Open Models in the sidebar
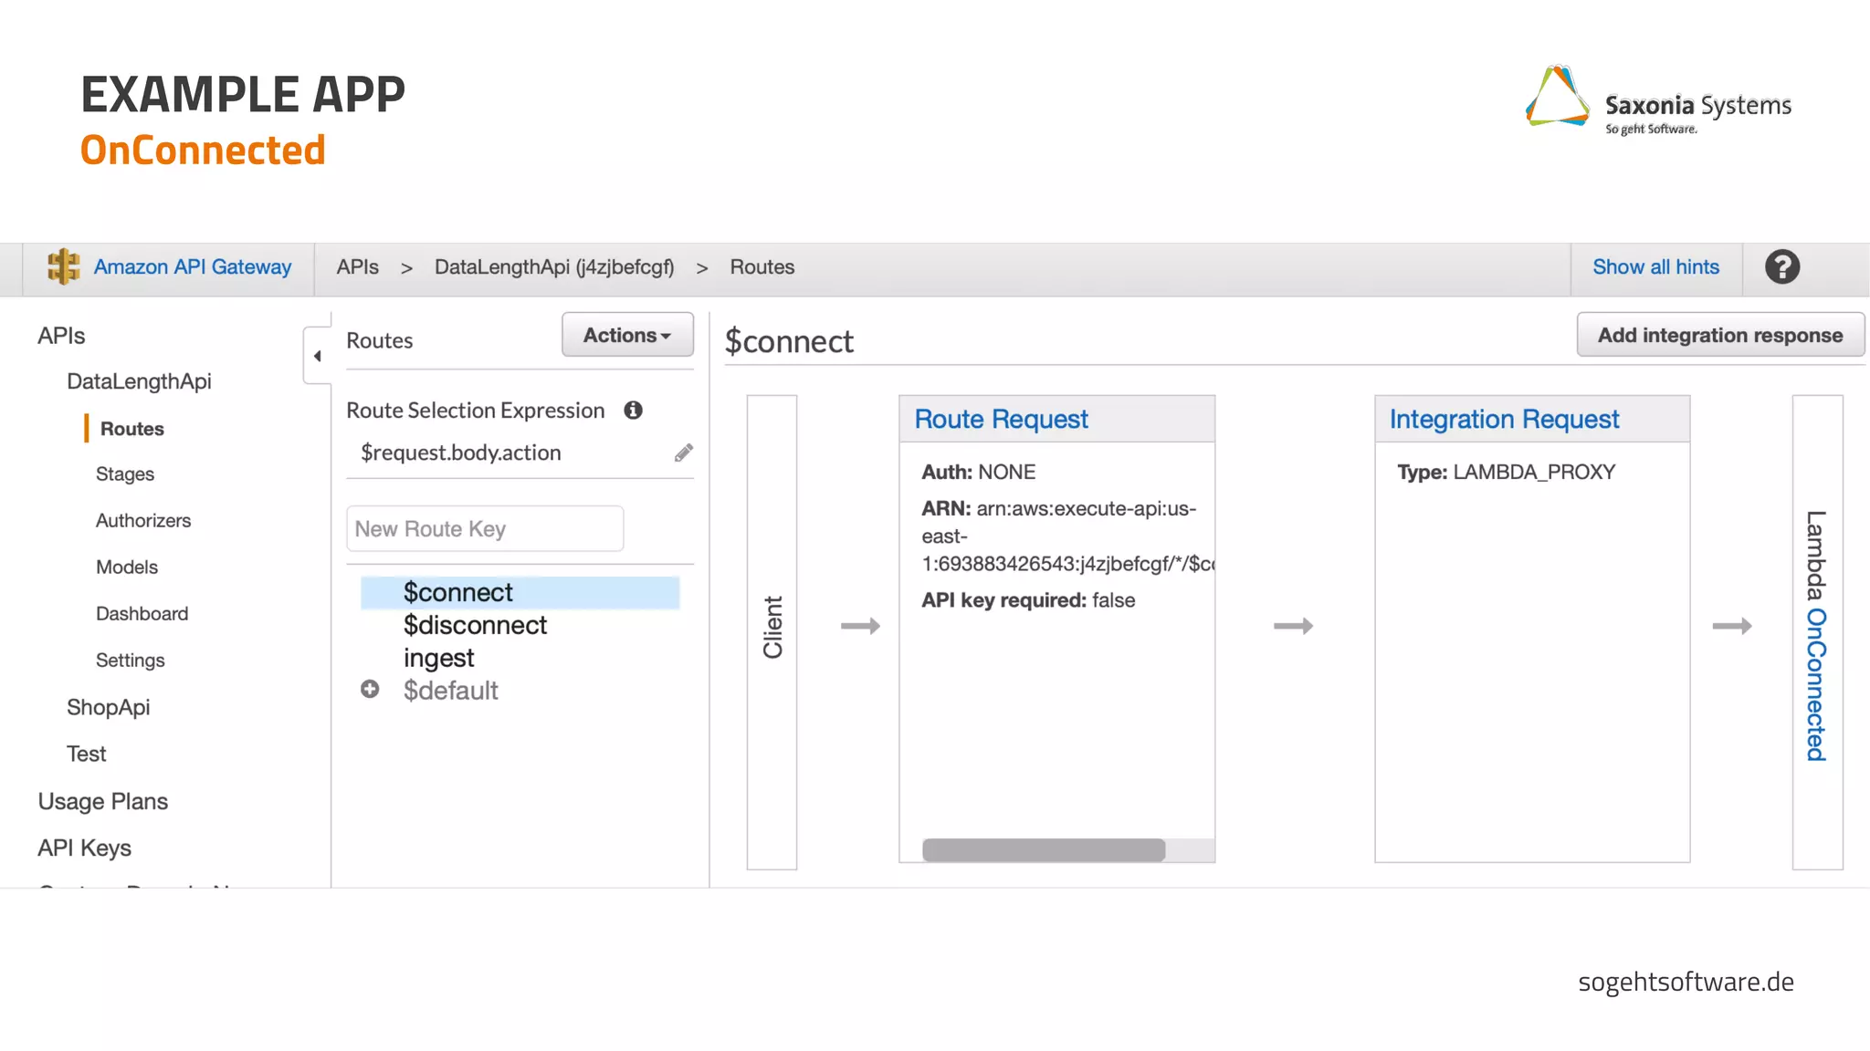The height and width of the screenshot is (1051, 1870). 127,567
